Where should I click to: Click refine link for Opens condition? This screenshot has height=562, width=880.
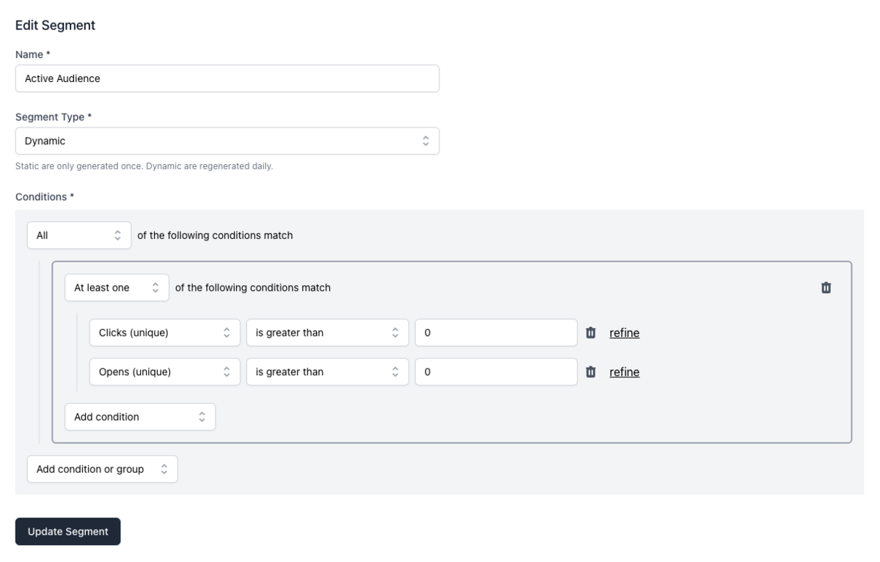[x=624, y=372]
